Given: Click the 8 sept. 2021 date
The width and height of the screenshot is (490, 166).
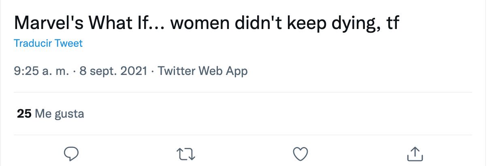Looking at the screenshot, I should click(x=113, y=71).
